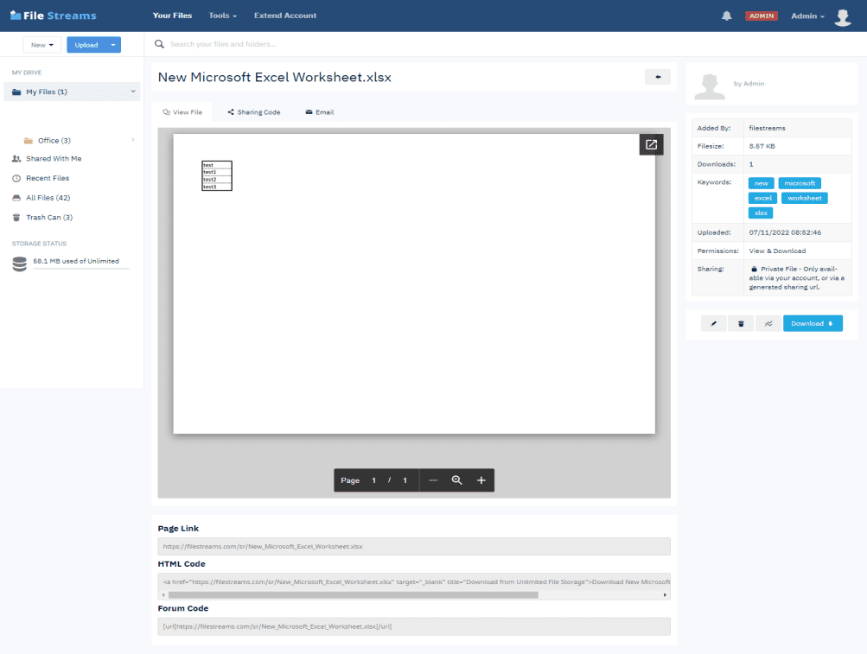The image size is (867, 654).
Task: Click the Trash Can icon in sidebar
Action: [x=16, y=217]
